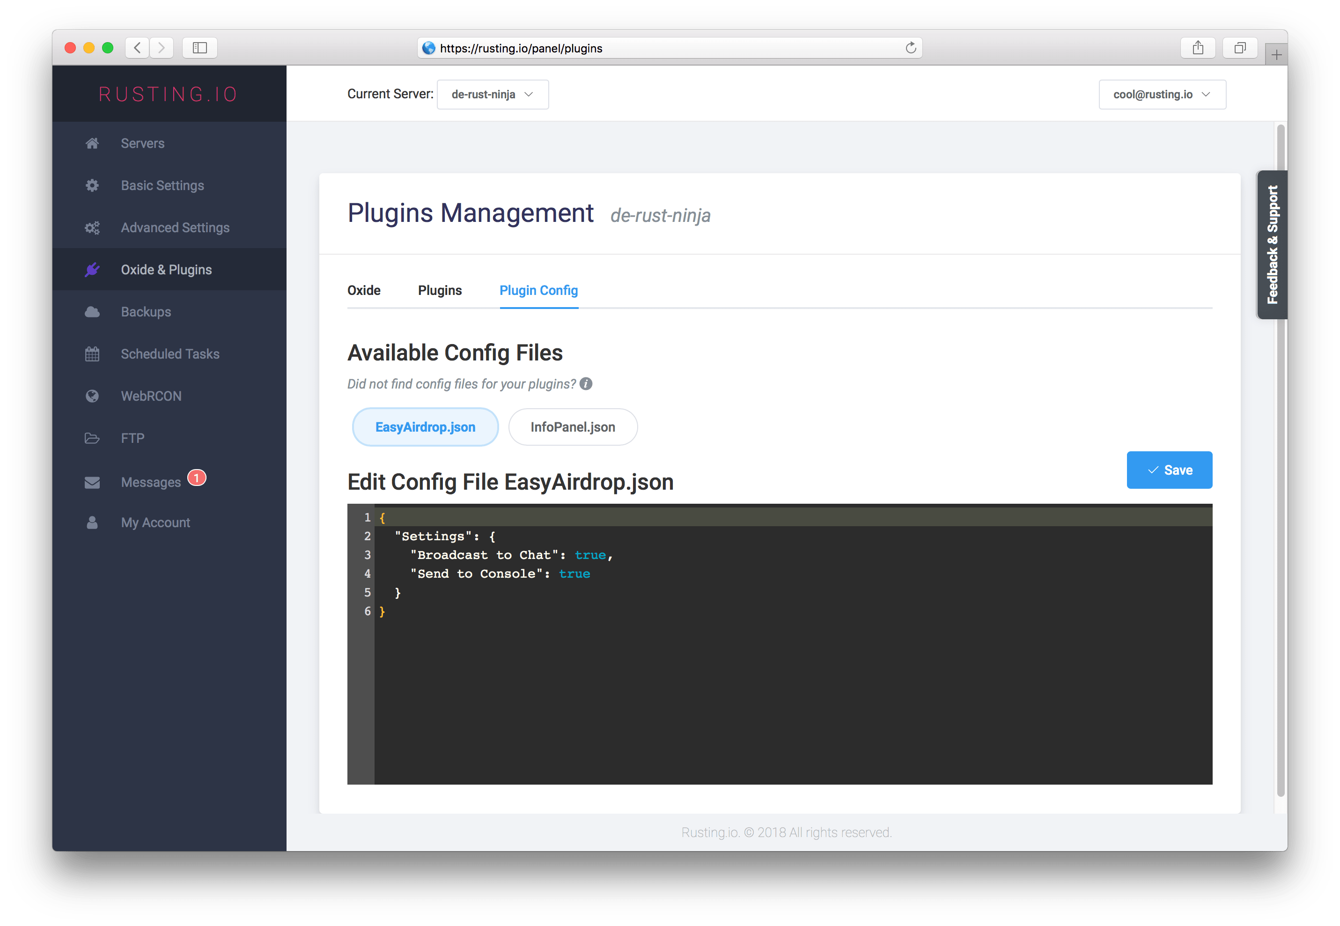Open the Backups section
1340x926 pixels.
[169, 312]
